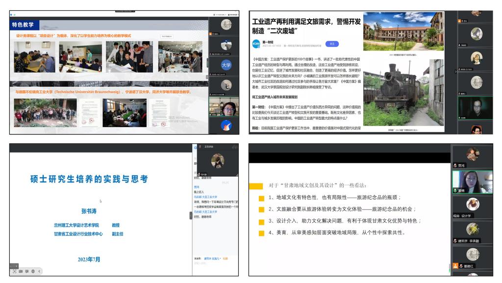Select the blue 大学 participant avatar

(226, 64)
